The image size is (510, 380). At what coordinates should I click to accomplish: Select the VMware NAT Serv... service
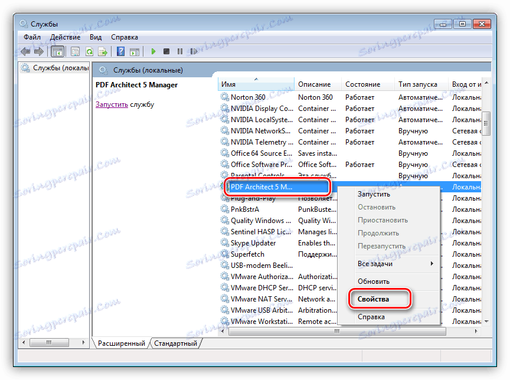click(x=261, y=299)
